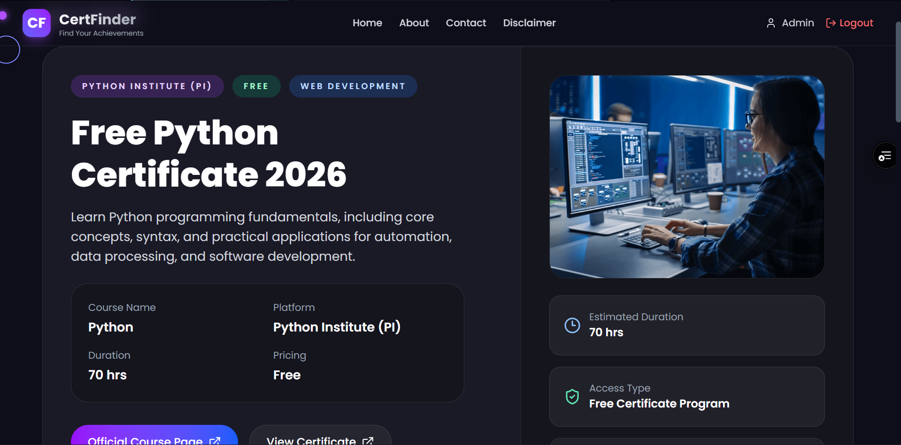Click the CertFinder brand name
Viewport: 901px width, 445px height.
click(x=97, y=19)
